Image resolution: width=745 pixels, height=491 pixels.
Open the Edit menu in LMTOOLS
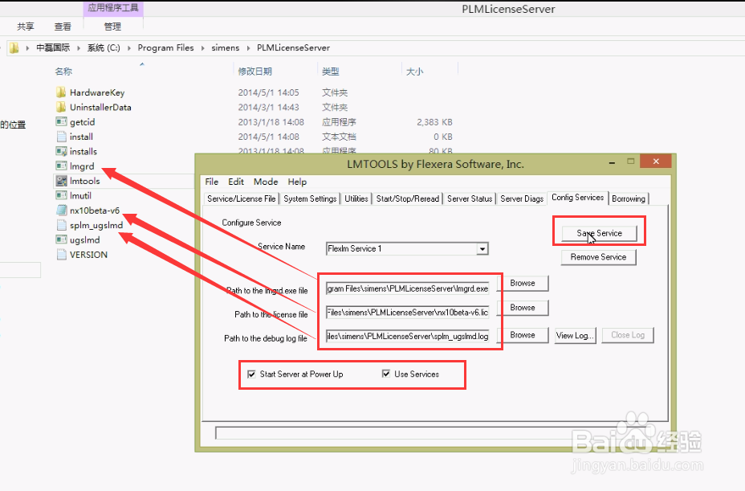pyautogui.click(x=236, y=182)
